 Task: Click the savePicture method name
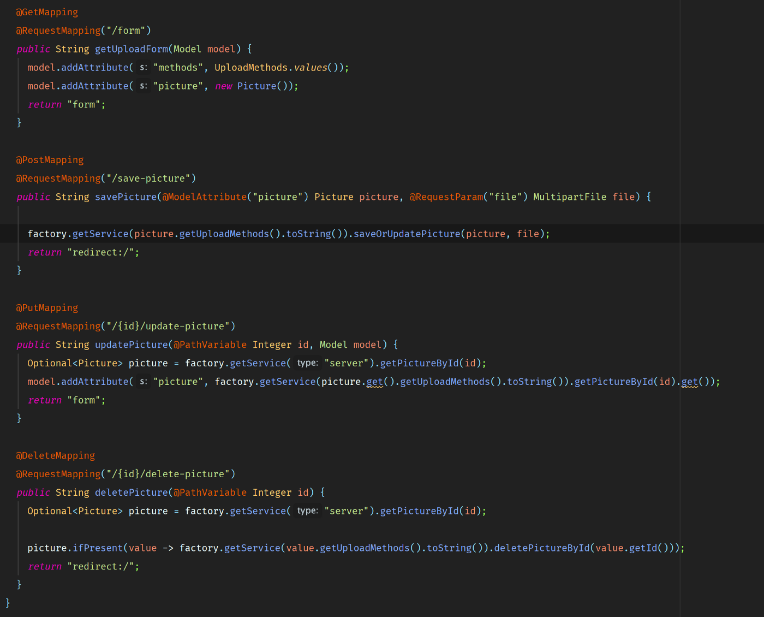[126, 197]
